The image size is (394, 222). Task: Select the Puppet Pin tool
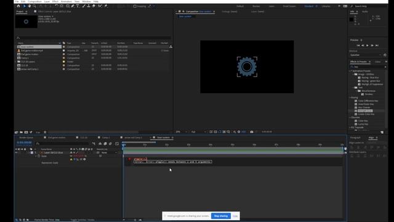[106, 6]
